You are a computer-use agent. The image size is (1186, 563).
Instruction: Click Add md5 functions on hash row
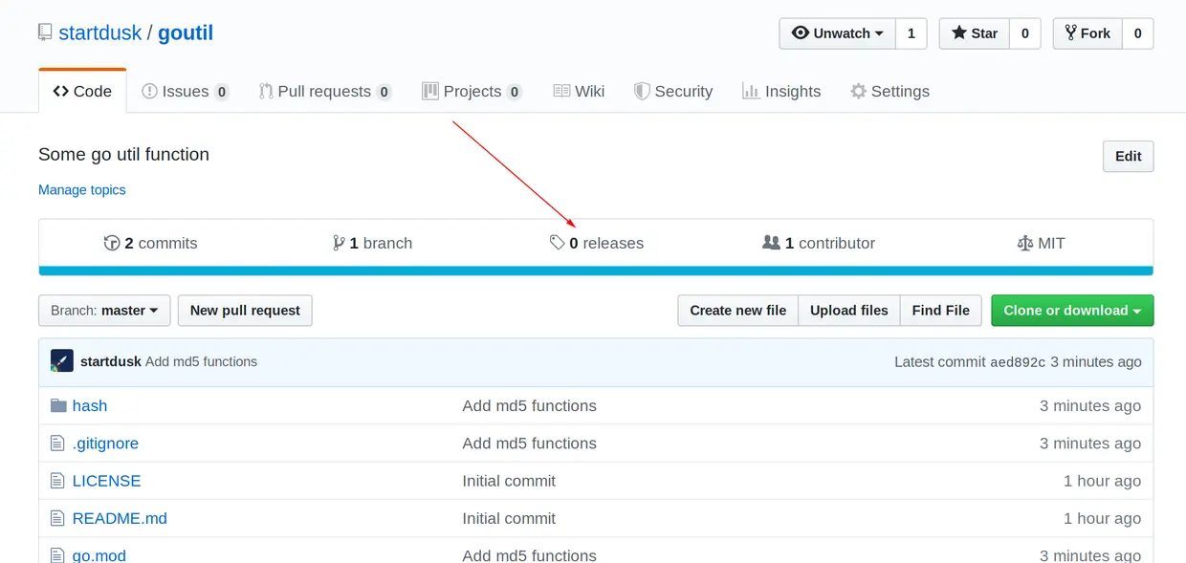pos(529,406)
